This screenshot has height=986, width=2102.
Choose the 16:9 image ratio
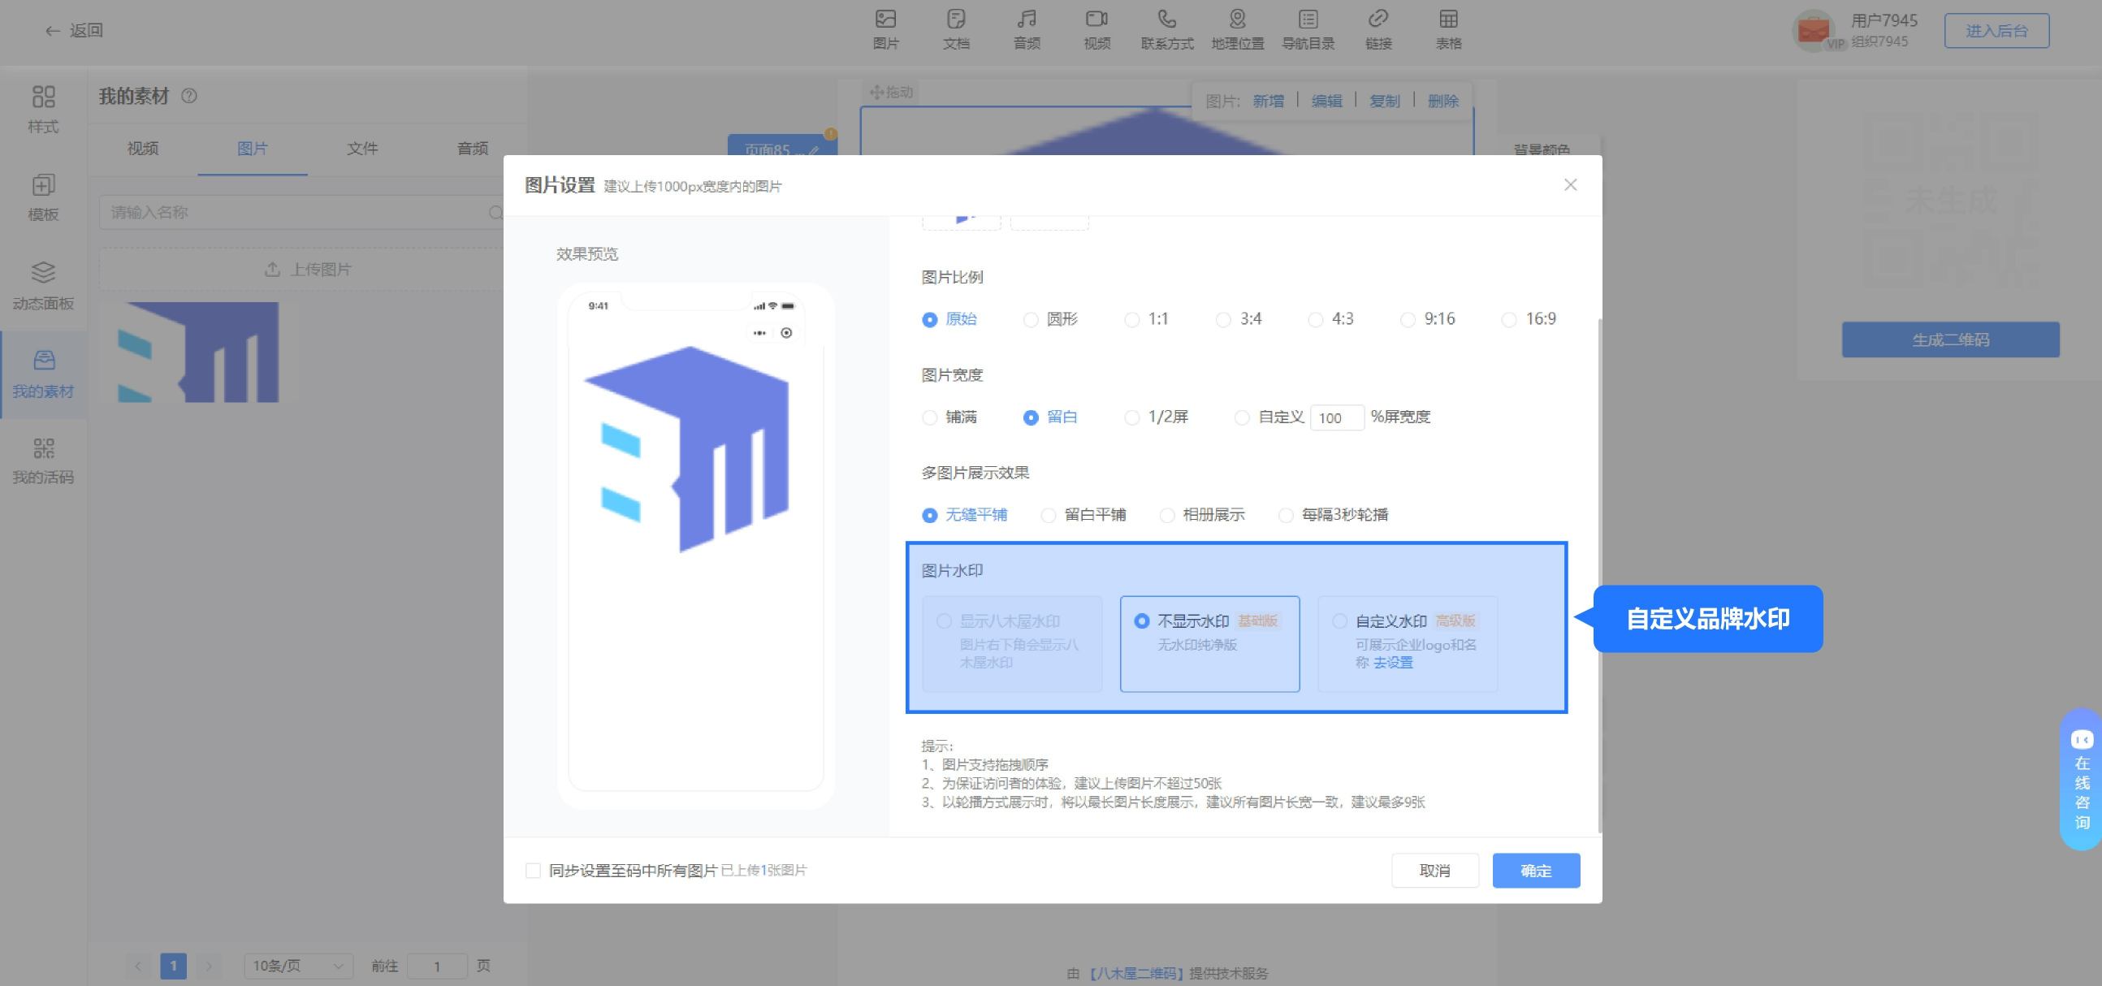point(1529,319)
